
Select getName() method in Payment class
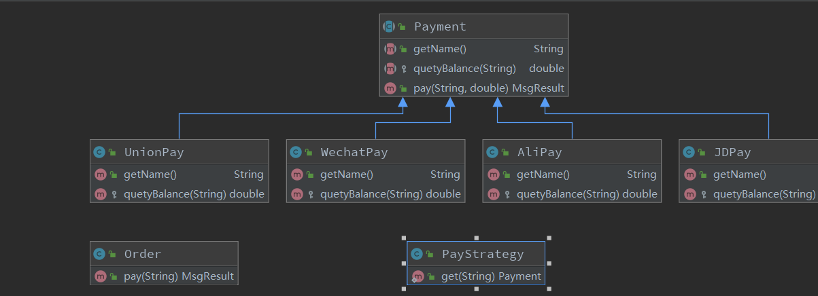(x=473, y=49)
